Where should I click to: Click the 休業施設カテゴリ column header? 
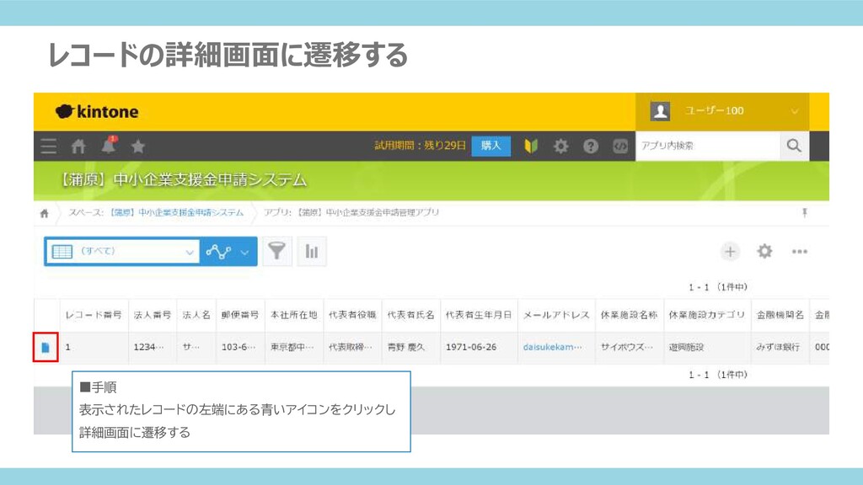coord(707,315)
